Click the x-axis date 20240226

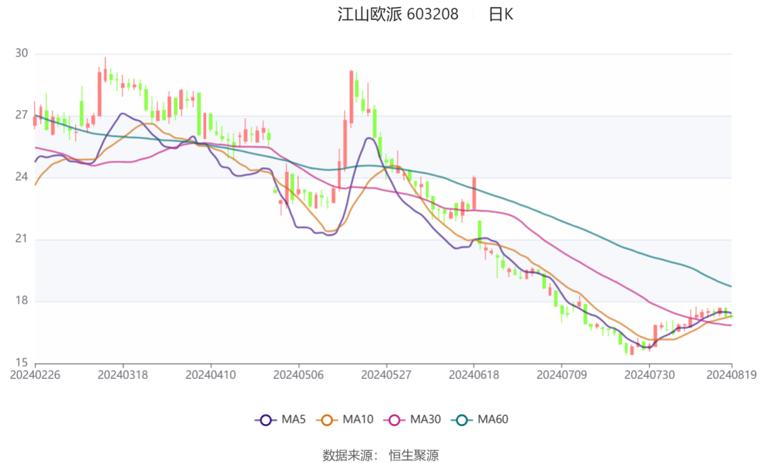click(x=35, y=375)
